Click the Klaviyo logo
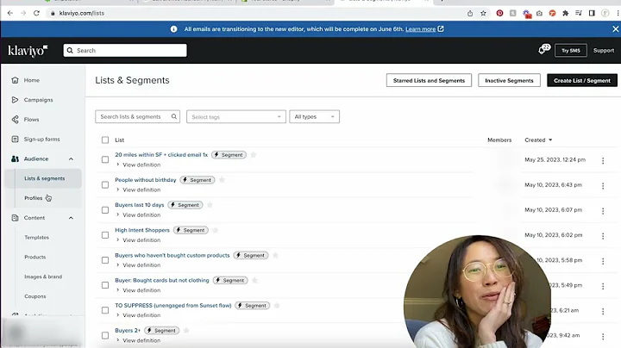Image resolution: width=621 pixels, height=348 pixels. (x=28, y=51)
